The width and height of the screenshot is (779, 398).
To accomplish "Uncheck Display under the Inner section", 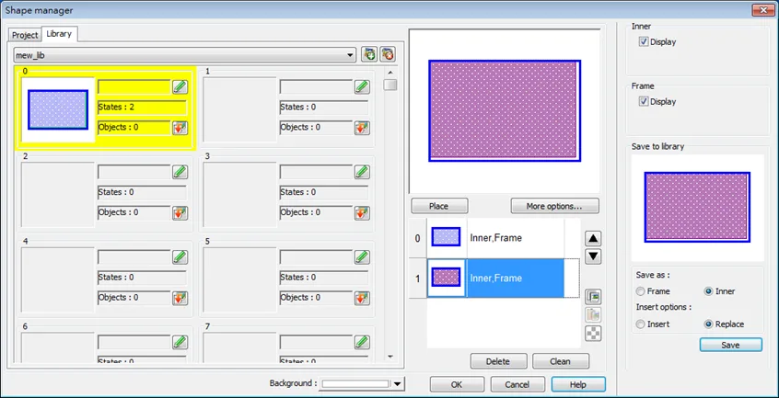I will pos(644,42).
